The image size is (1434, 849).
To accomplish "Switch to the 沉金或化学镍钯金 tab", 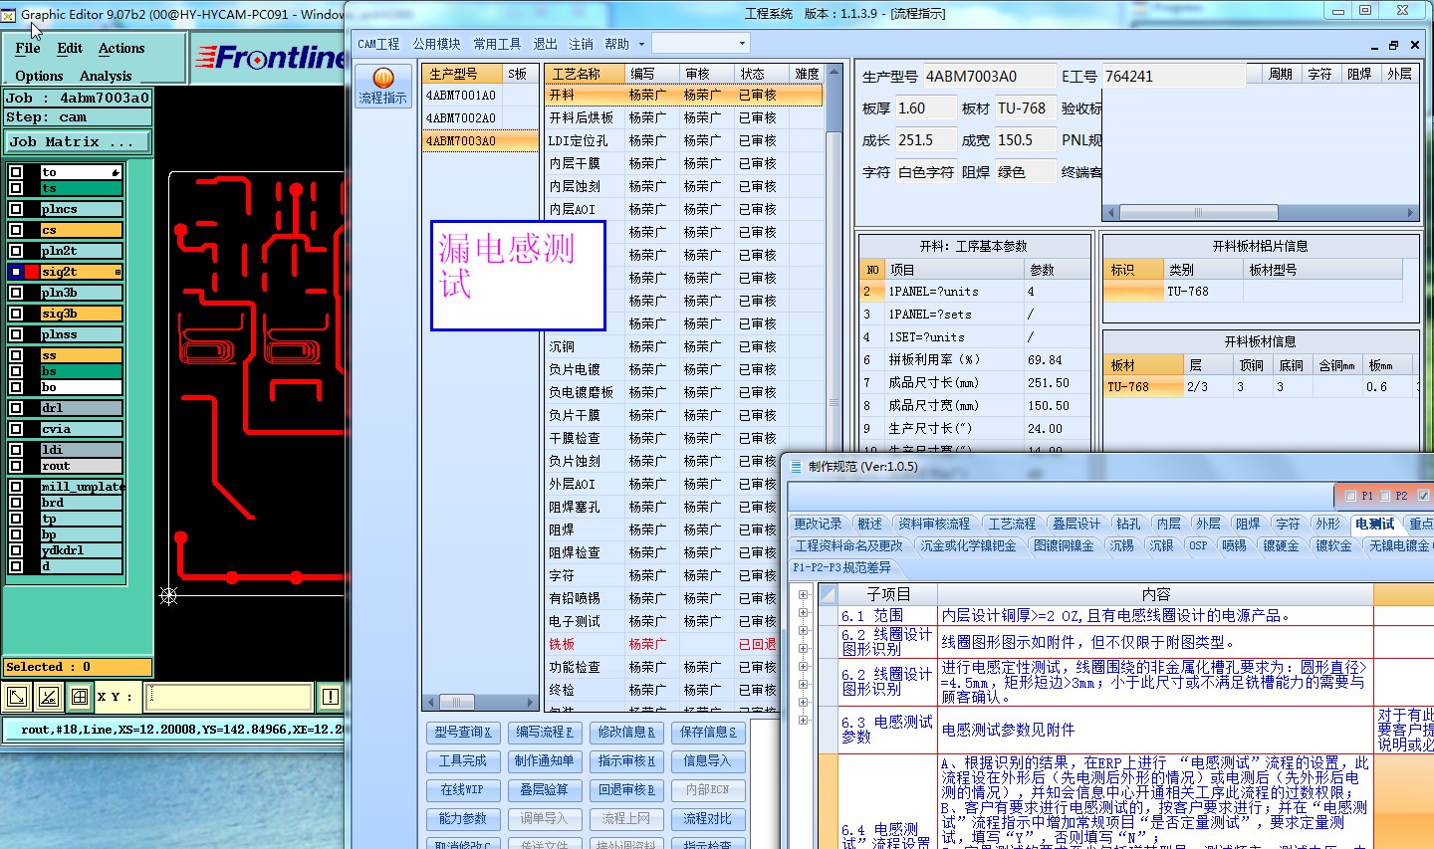I will coord(968,545).
